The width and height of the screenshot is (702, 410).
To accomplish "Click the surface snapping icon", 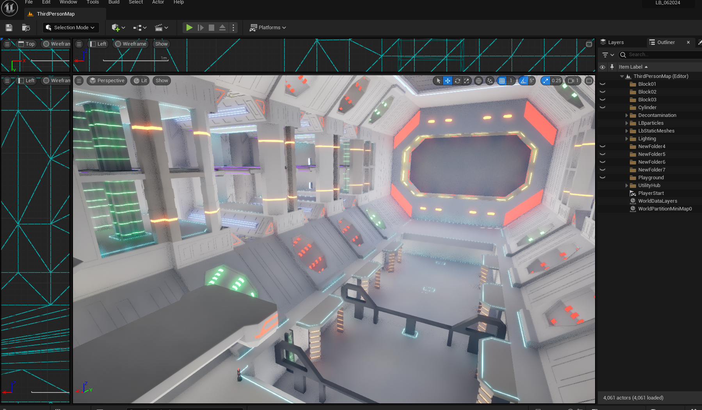I will click(490, 81).
